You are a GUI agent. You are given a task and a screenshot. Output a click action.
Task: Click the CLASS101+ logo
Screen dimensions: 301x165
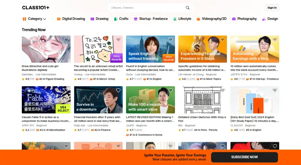pos(36,7)
